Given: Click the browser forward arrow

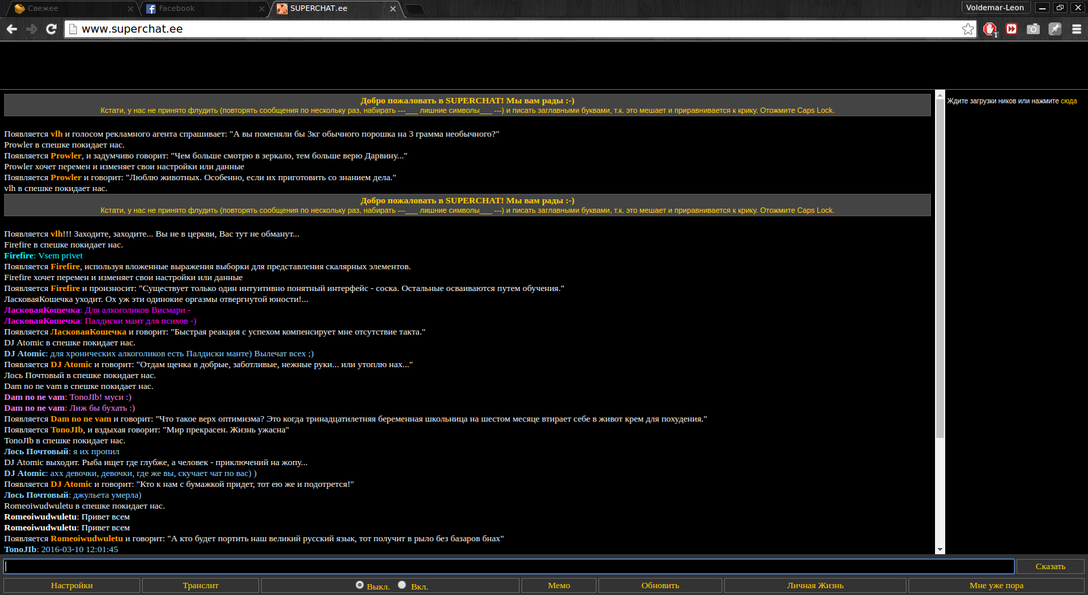Looking at the screenshot, I should tap(31, 29).
